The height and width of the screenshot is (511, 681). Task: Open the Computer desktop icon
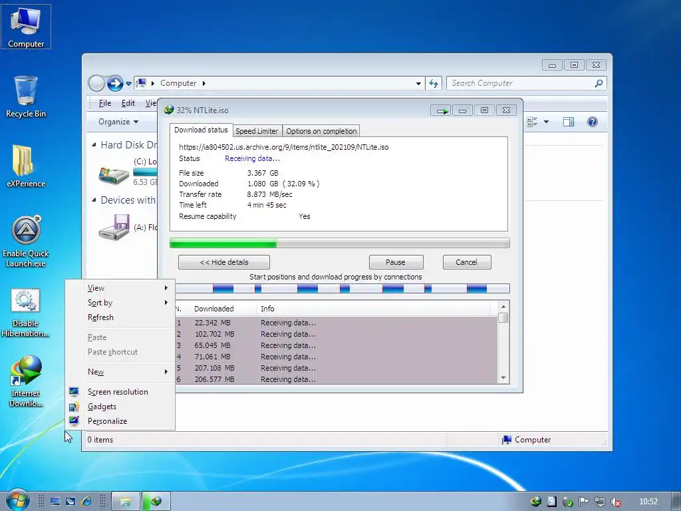click(26, 27)
